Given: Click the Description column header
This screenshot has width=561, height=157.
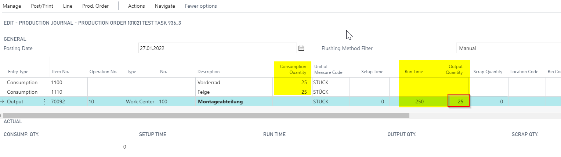Looking at the screenshot, I should point(208,72).
